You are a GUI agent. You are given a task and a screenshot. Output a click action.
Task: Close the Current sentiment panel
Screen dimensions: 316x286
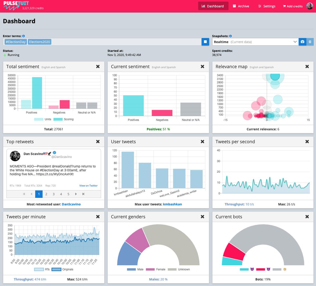pyautogui.click(x=203, y=67)
